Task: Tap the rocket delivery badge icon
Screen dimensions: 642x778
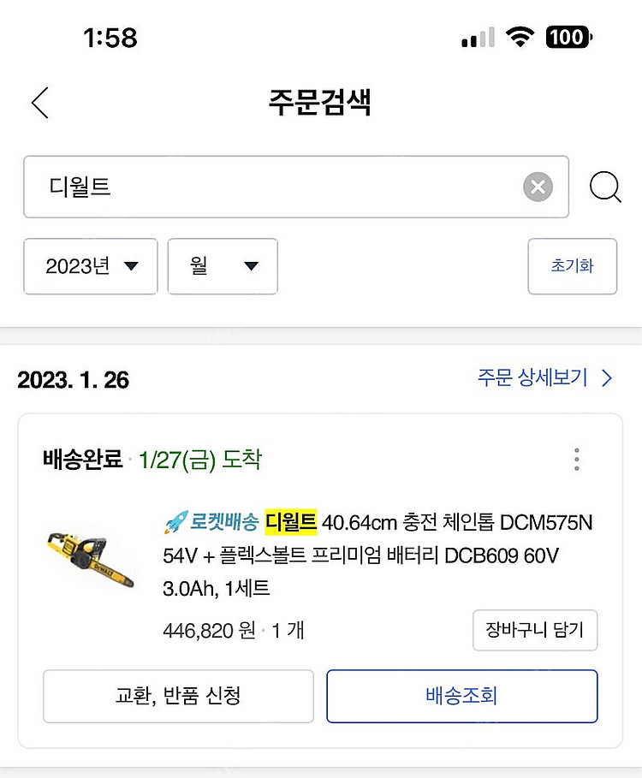Action: [x=175, y=520]
